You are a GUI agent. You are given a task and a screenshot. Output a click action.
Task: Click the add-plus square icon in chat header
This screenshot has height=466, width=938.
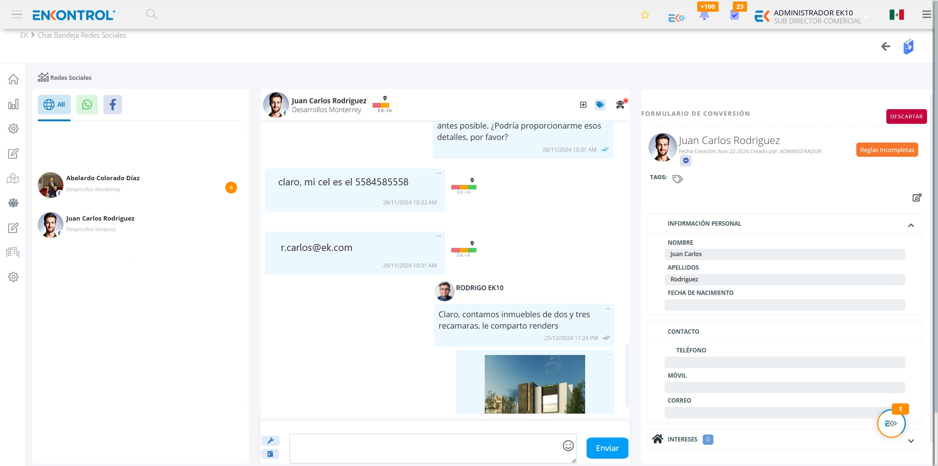click(x=583, y=105)
